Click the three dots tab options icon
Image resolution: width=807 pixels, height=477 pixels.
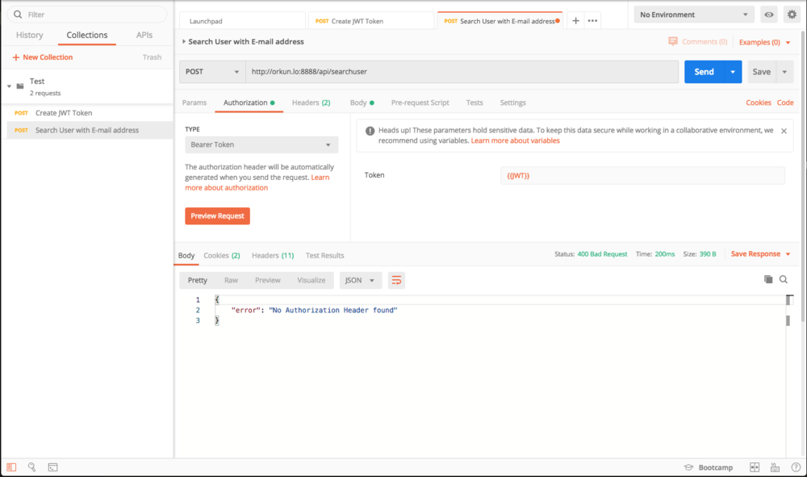[592, 21]
